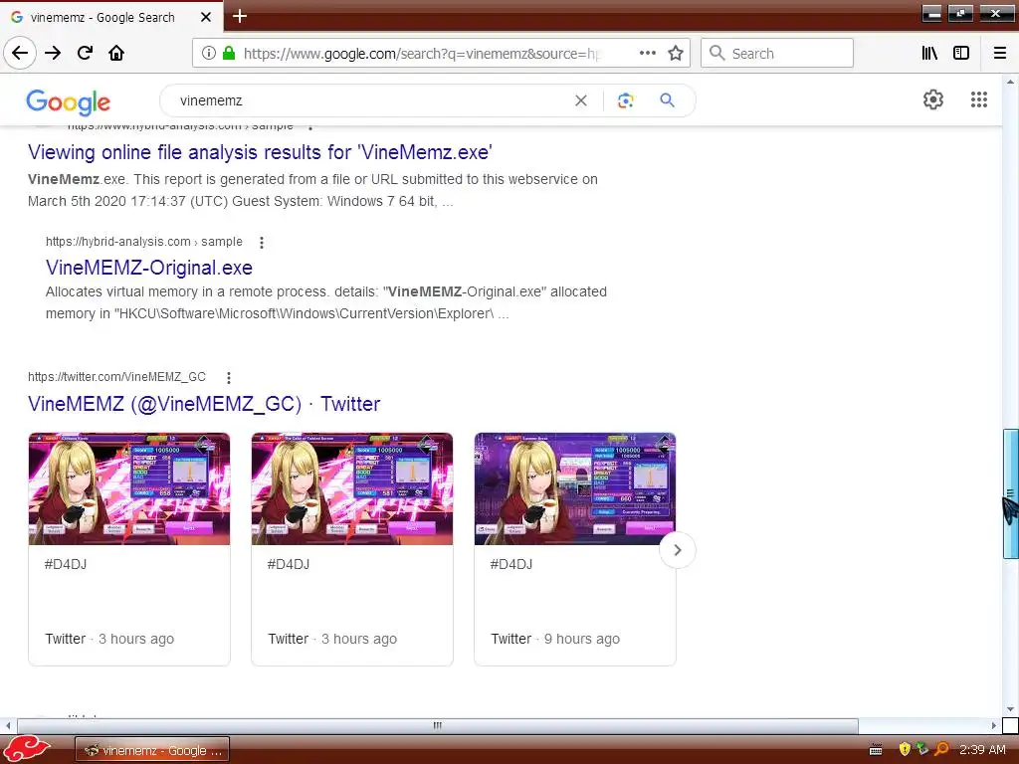Click the 2:39 AM clock
Viewport: 1019px width, 764px height.
coord(982,750)
